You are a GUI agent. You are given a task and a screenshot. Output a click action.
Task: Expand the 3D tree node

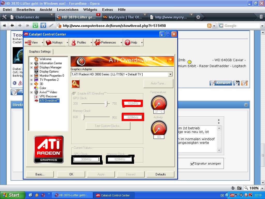coord(31,84)
